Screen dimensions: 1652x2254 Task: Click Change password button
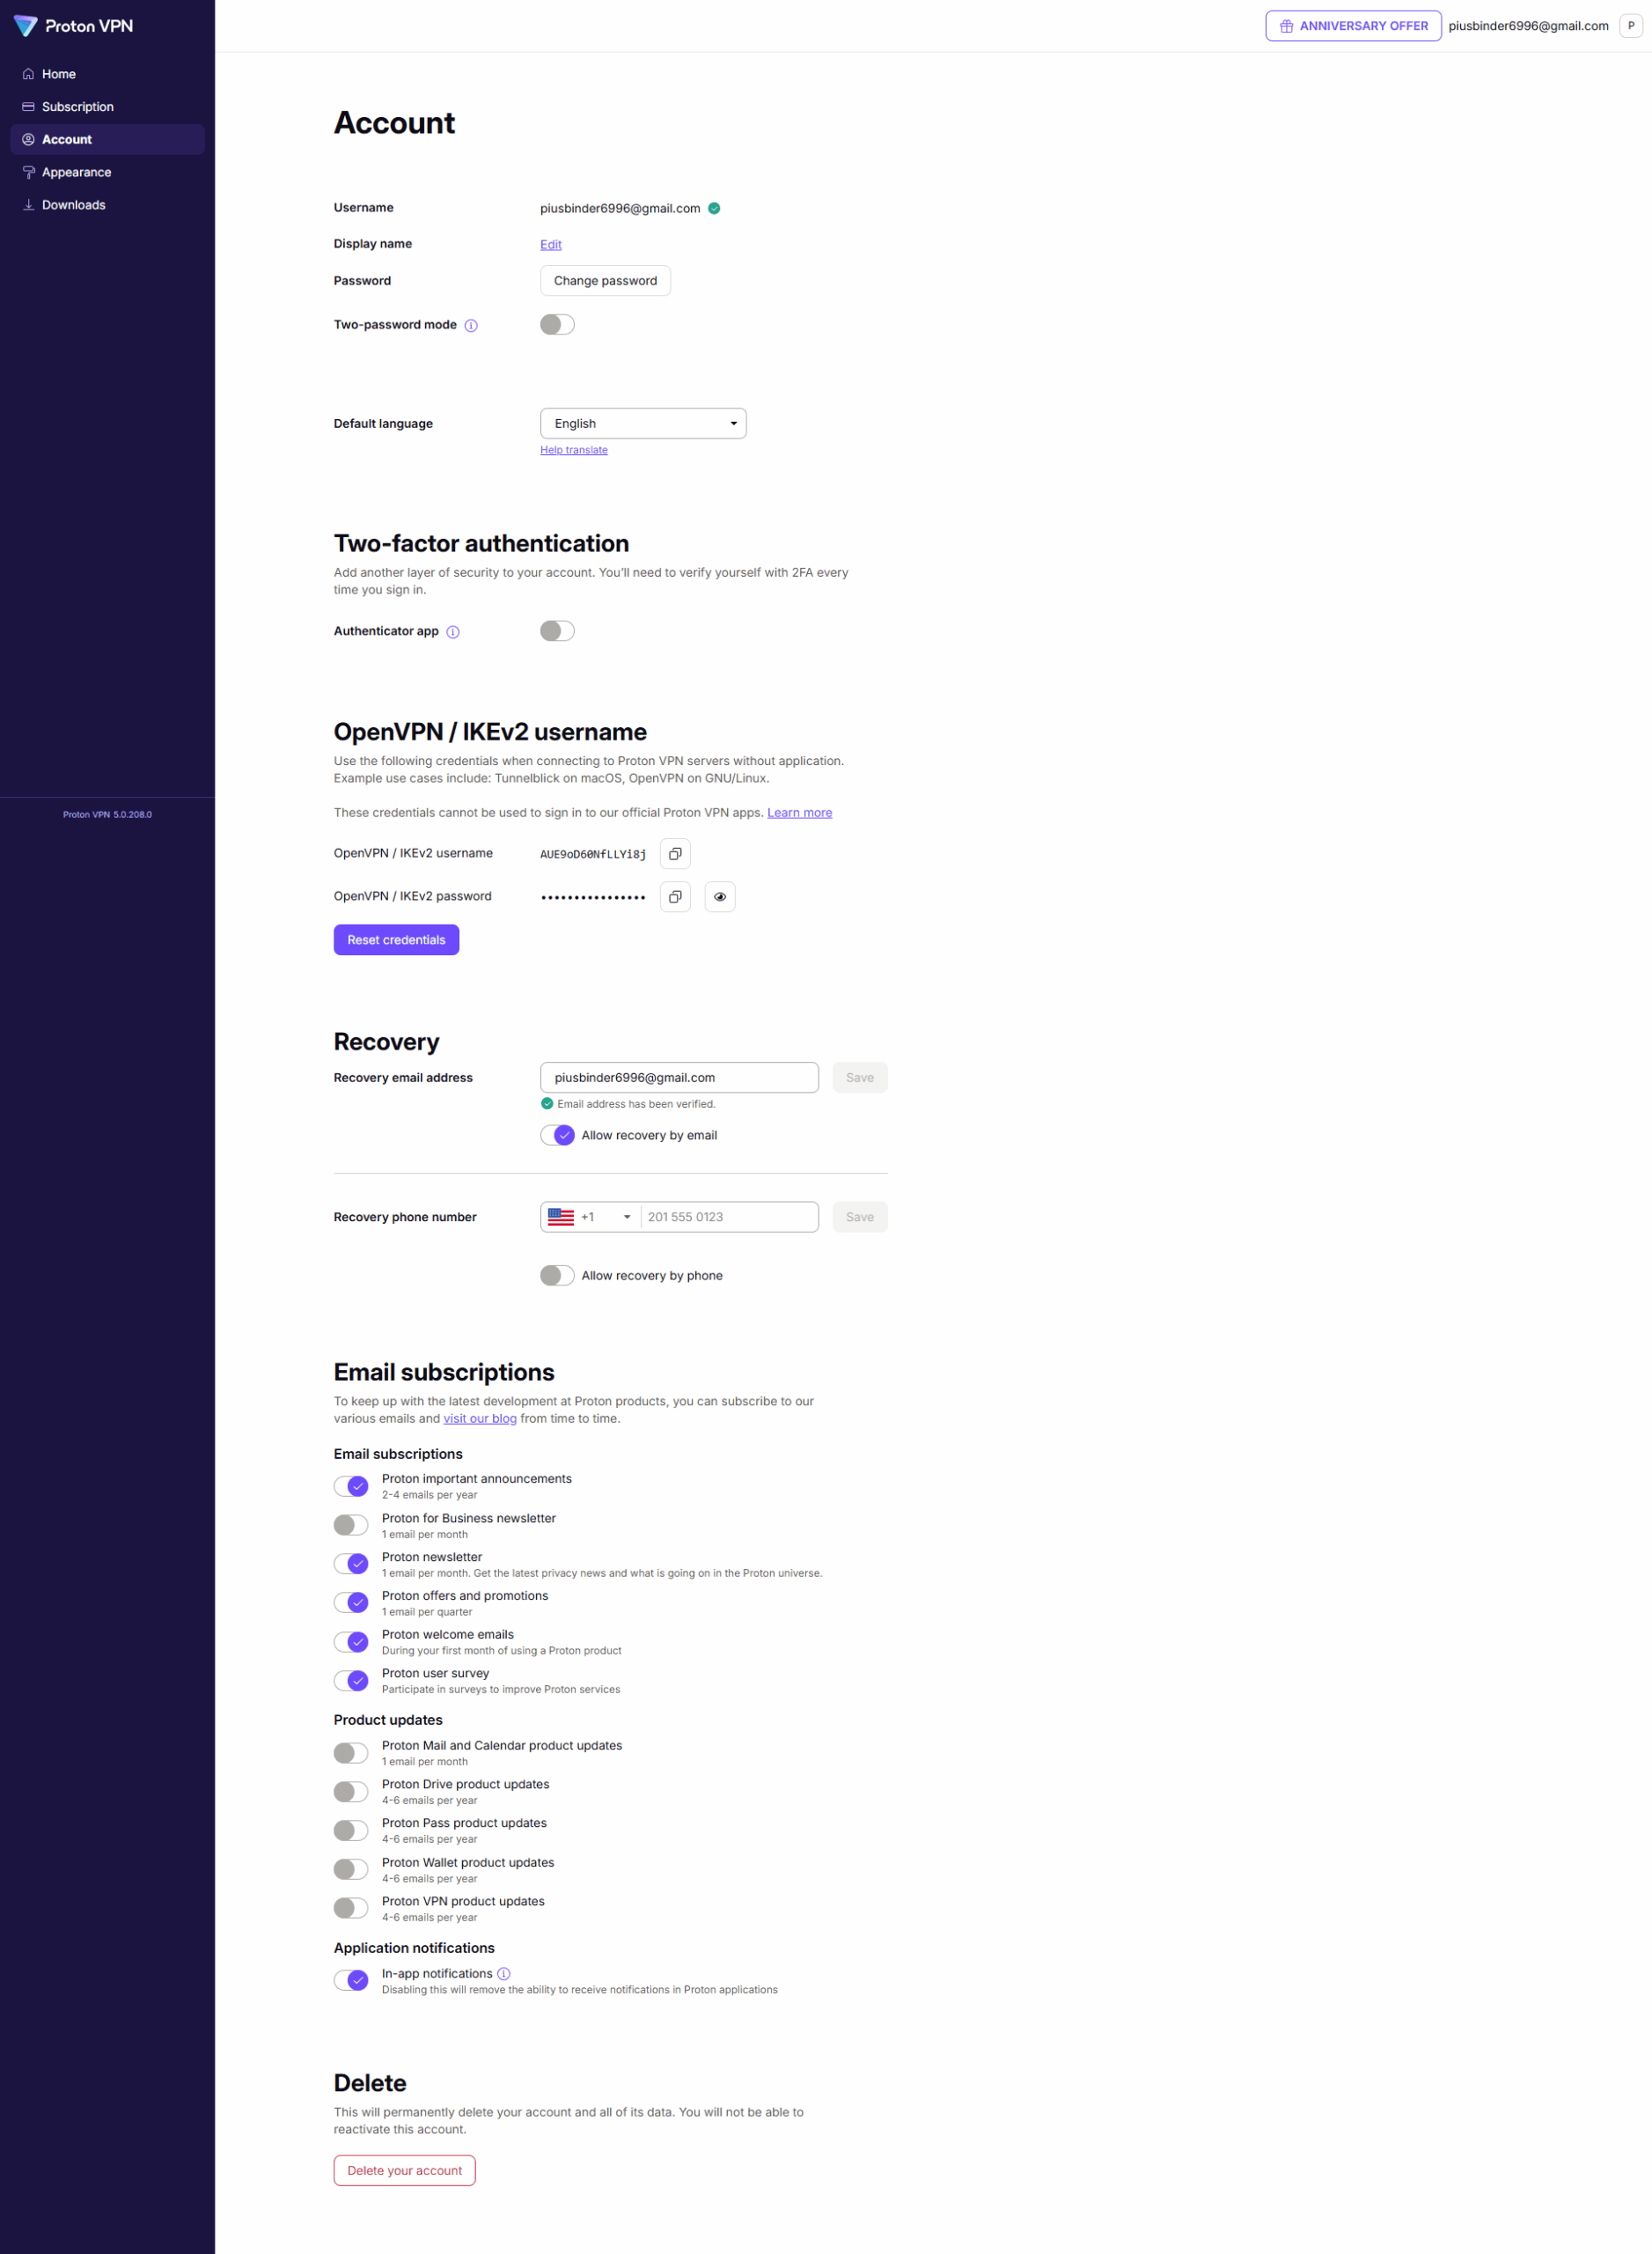(605, 281)
